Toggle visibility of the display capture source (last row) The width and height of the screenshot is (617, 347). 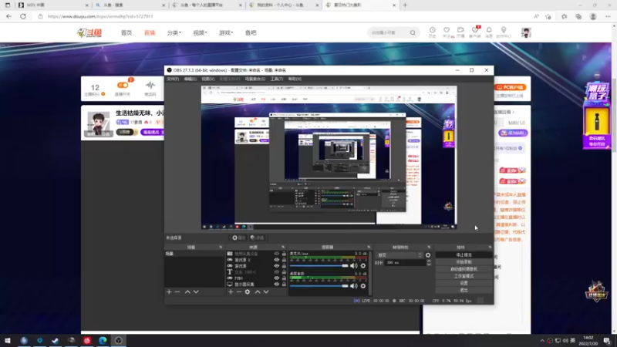tap(277, 284)
